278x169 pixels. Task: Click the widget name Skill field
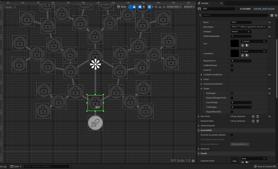218,9
